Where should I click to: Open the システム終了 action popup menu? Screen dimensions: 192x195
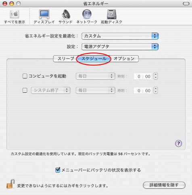[51, 90]
